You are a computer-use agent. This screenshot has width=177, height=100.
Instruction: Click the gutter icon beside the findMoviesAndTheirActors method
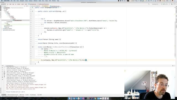(x=33, y=47)
